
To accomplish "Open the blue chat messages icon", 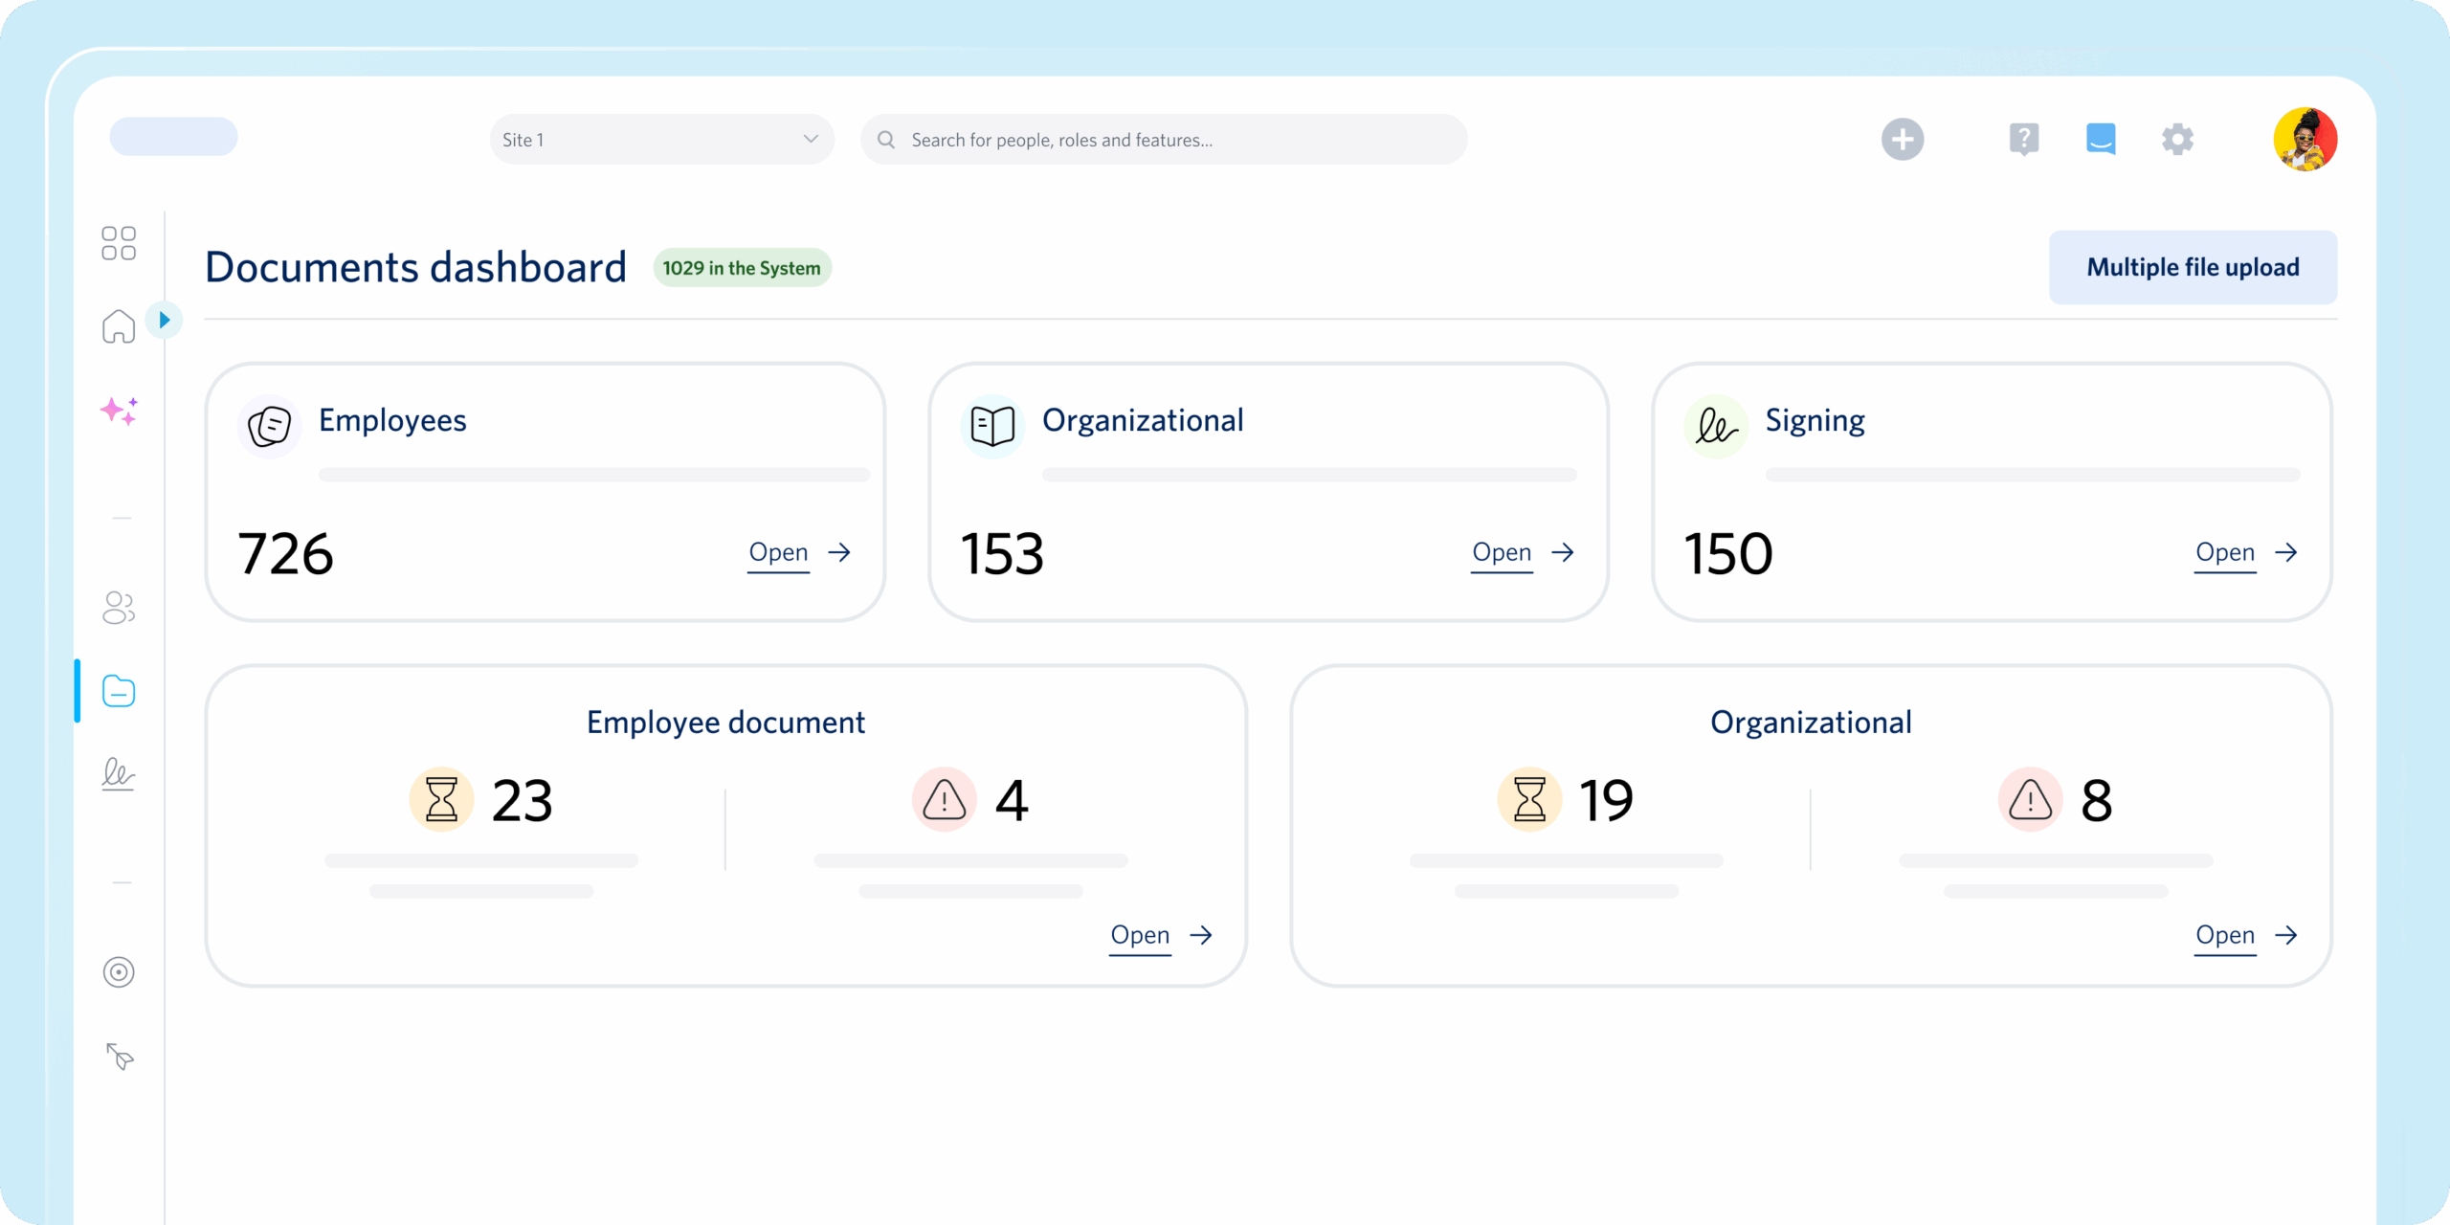I will pos(2101,140).
